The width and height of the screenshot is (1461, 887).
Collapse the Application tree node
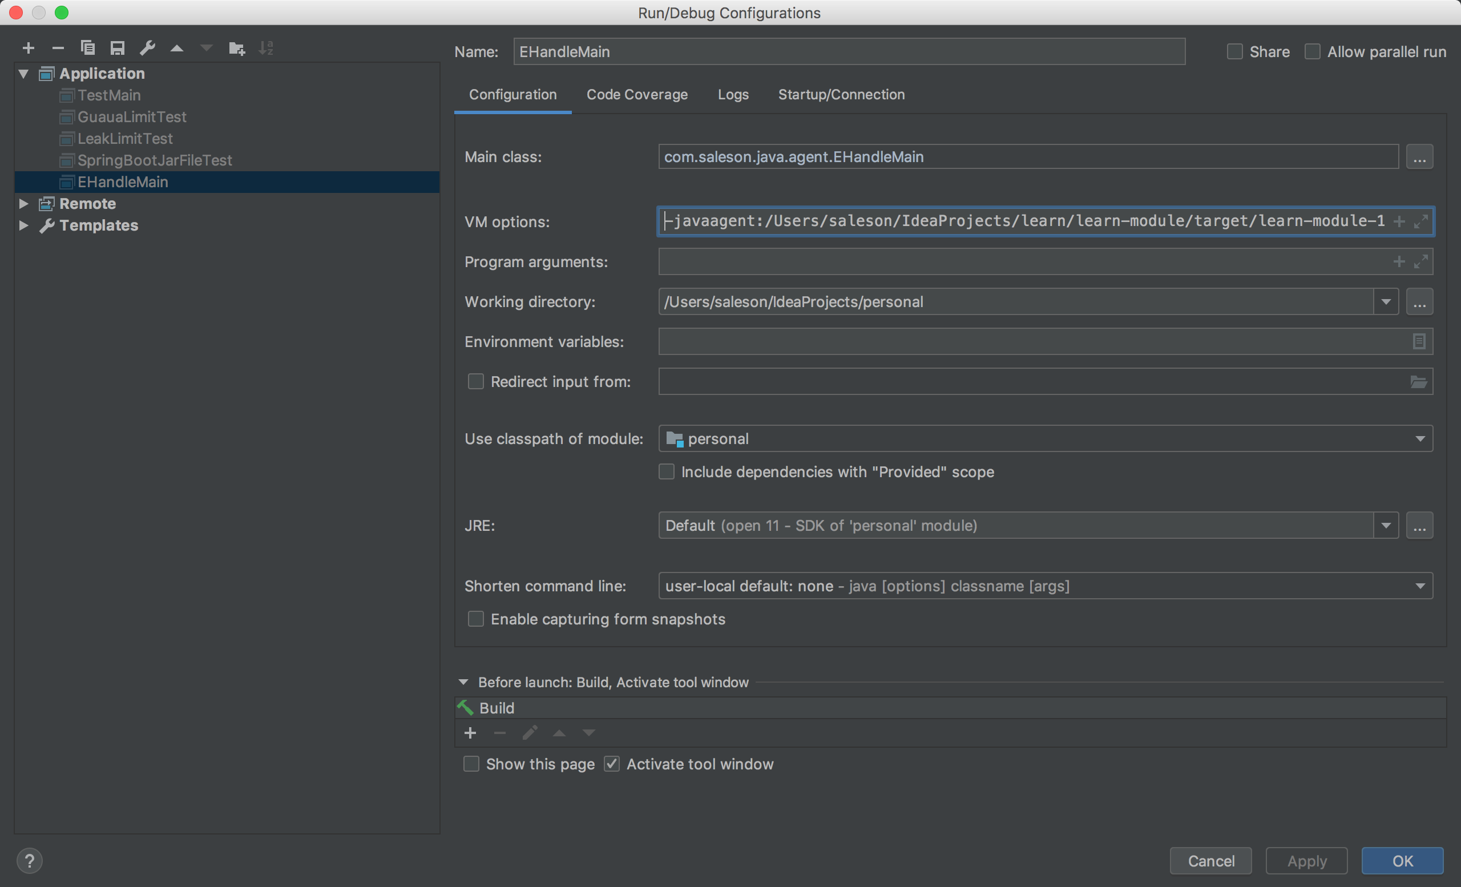[x=24, y=74]
